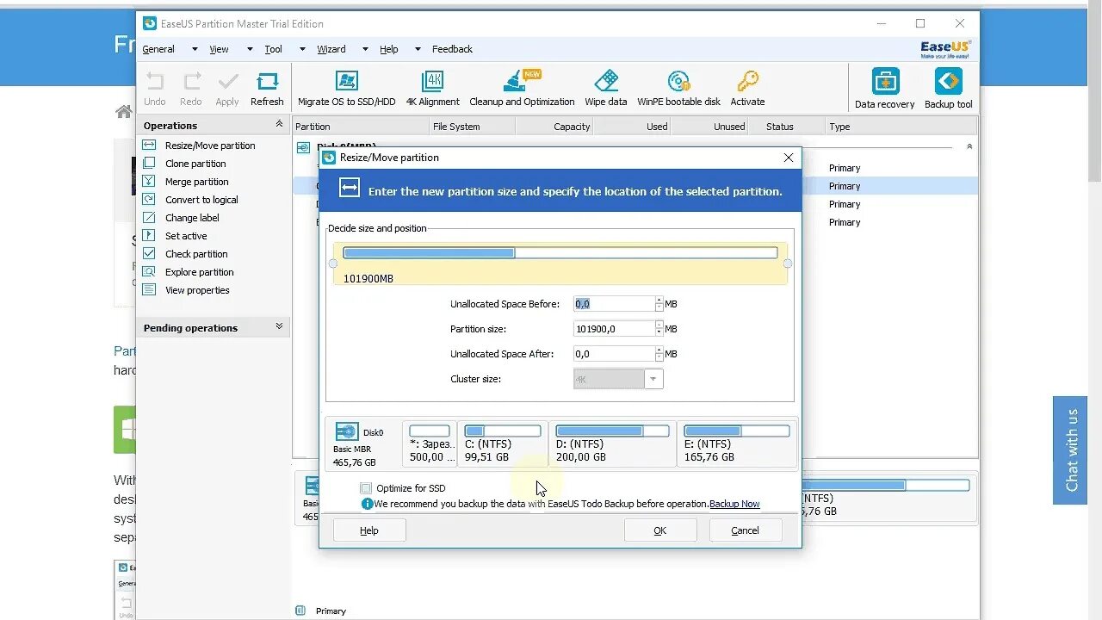Click the dialog Help button
The image size is (1102, 620).
pyautogui.click(x=369, y=530)
